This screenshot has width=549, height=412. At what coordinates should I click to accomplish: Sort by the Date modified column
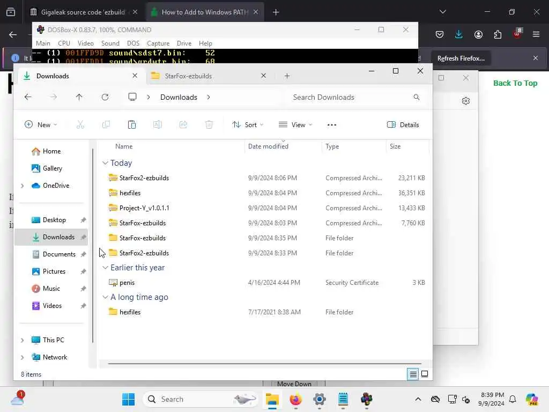point(268,146)
